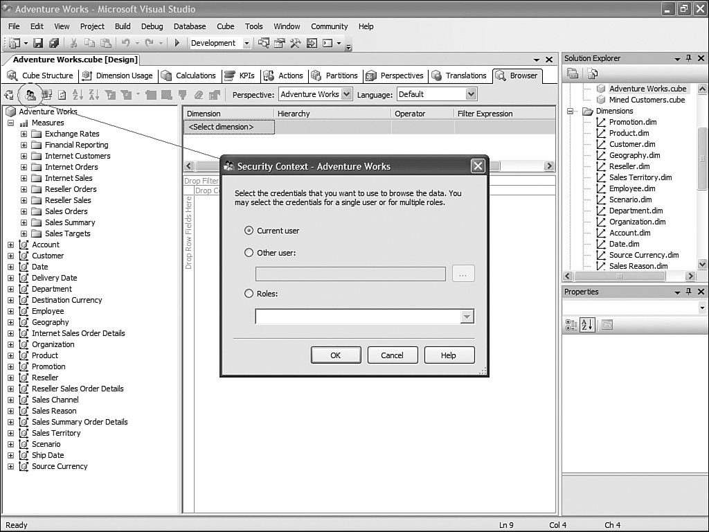The height and width of the screenshot is (532, 709).
Task: Collapse the Dimensions folder in Solution Explorer
Action: pos(571,112)
